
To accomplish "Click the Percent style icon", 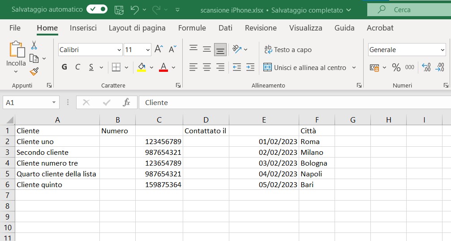I will click(x=396, y=67).
